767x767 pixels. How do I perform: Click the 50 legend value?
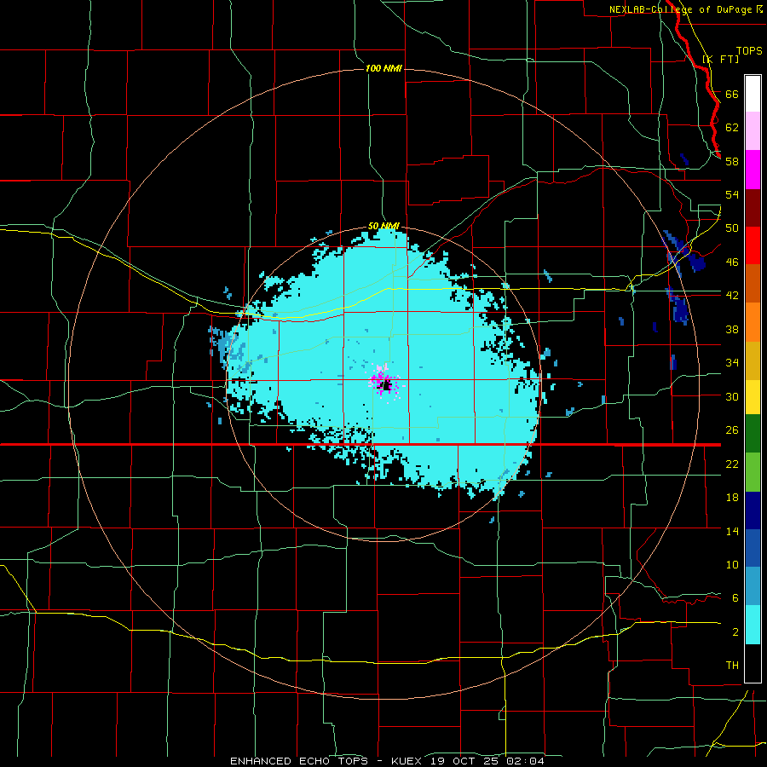point(732,228)
